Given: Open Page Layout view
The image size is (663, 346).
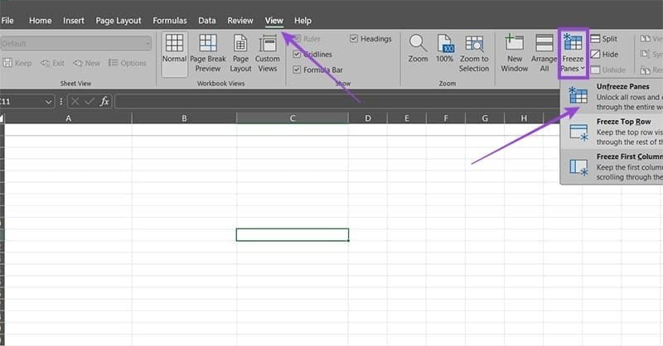Looking at the screenshot, I should pos(241,53).
